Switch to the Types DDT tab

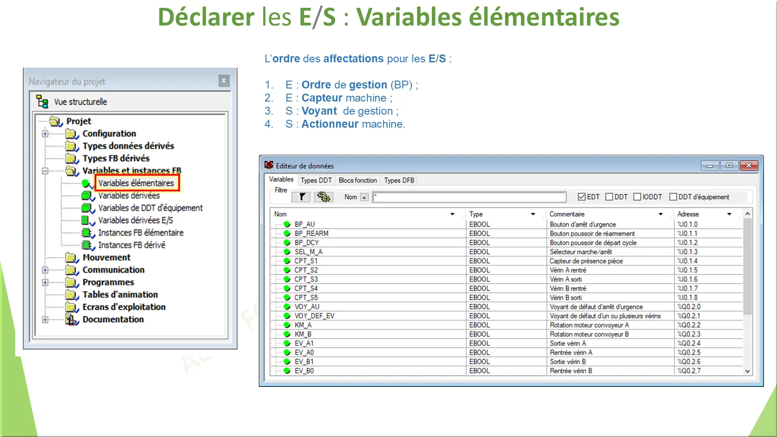point(316,180)
